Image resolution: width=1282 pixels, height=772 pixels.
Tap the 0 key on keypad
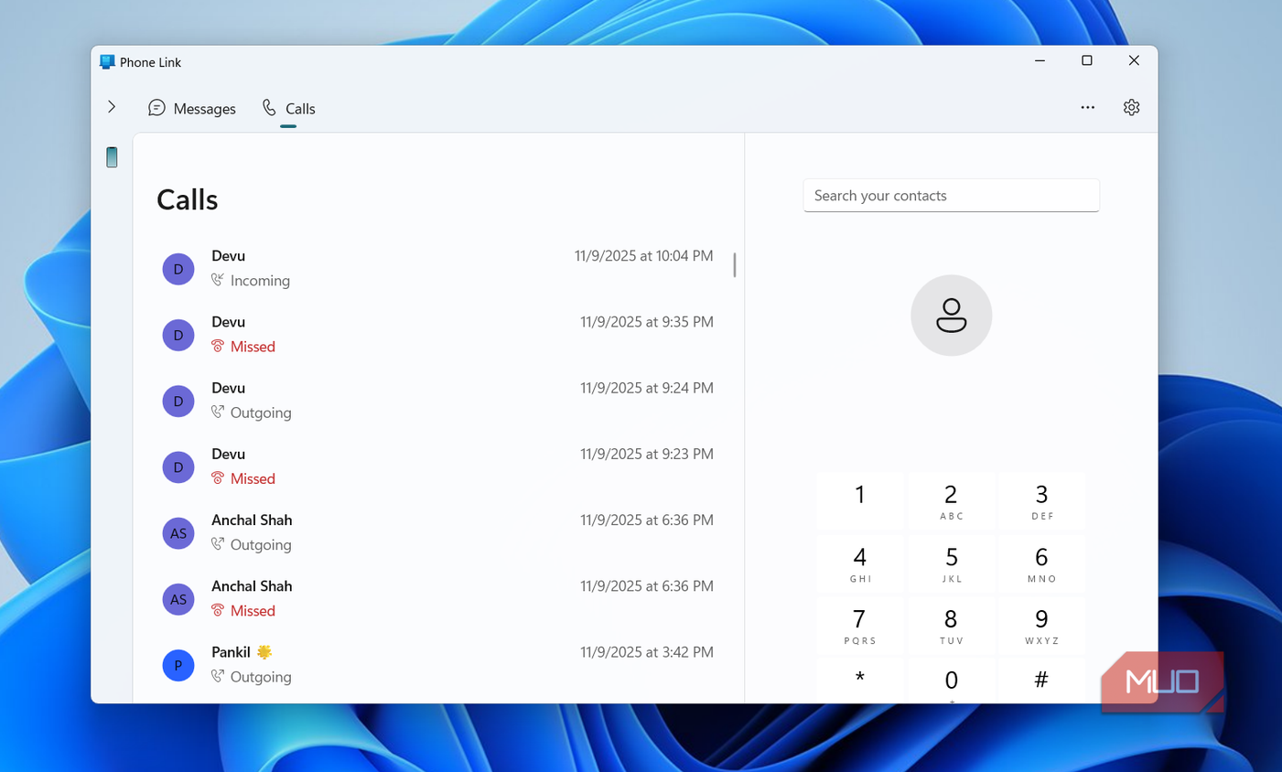(951, 681)
